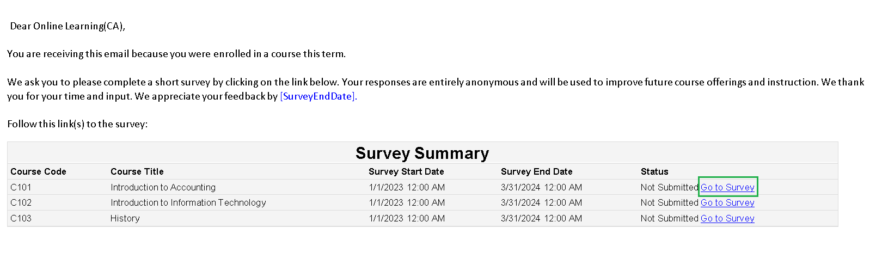
Task: Click the C101 course code cell
Action: pos(21,187)
